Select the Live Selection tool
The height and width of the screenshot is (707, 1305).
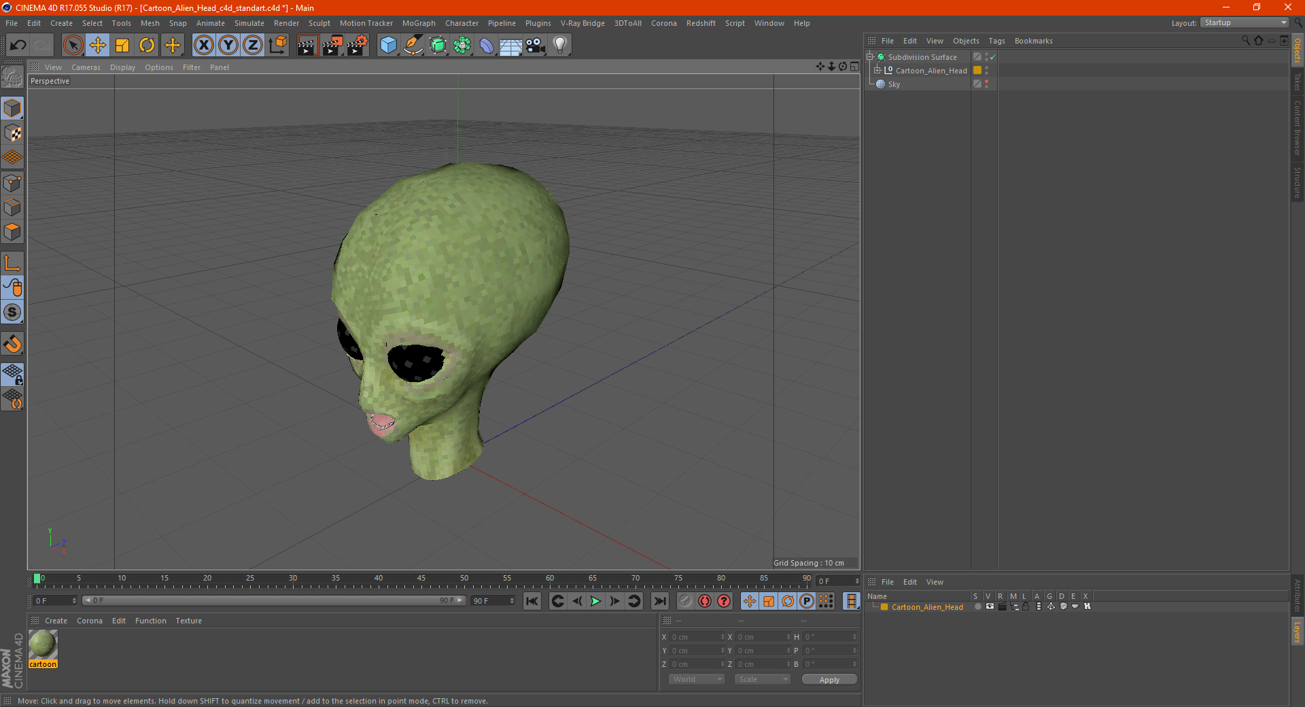pos(73,46)
